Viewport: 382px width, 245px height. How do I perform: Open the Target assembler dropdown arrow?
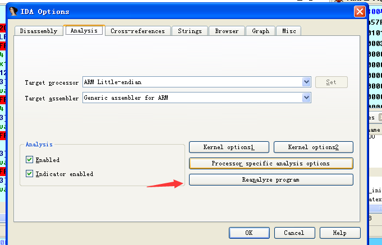306,98
